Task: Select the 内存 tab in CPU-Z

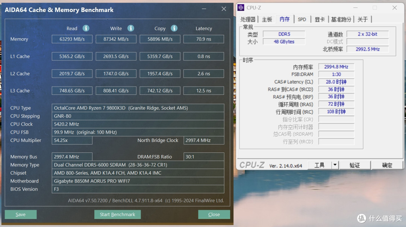Action: (x=285, y=19)
